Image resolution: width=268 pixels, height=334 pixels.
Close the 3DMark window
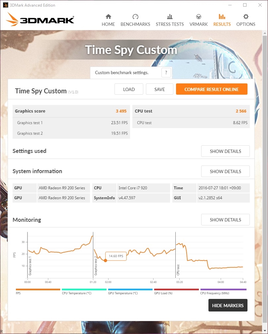point(260,5)
